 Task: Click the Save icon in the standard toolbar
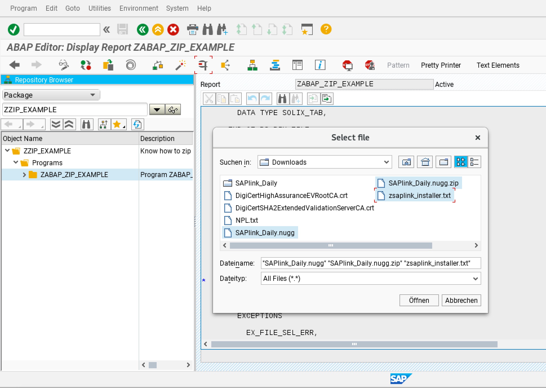pos(122,29)
